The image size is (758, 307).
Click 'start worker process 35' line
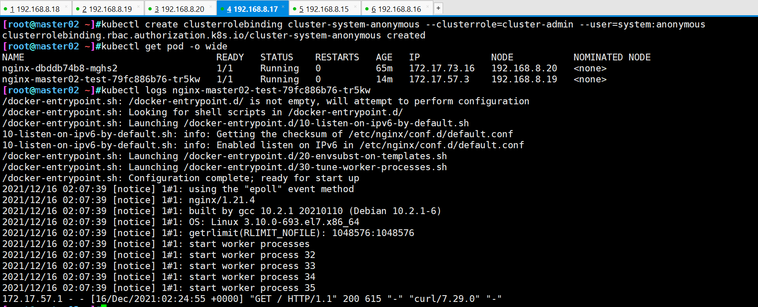click(159, 288)
